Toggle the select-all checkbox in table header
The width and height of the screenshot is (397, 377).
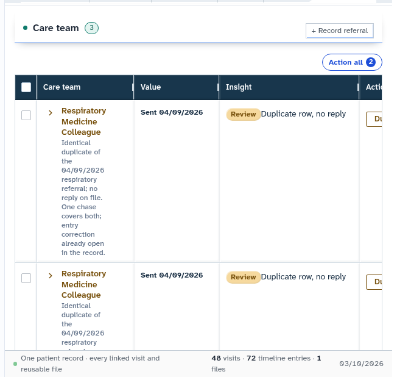(26, 87)
